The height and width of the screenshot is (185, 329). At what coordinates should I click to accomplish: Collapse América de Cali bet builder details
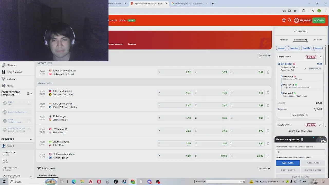(305, 69)
